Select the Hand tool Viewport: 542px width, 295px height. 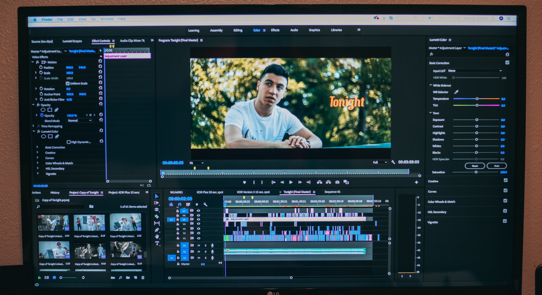coord(157,237)
